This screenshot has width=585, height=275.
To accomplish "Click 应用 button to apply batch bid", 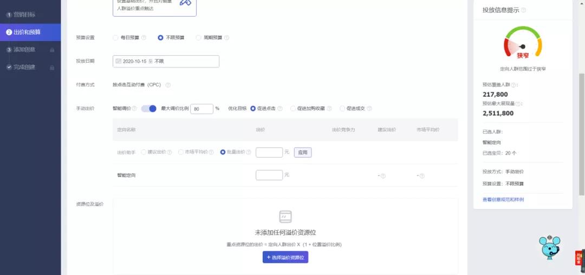I will coord(303,152).
